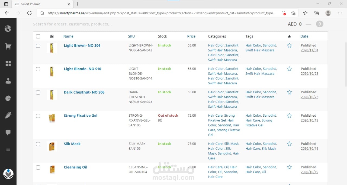Open the hamburger menu sidebar icon

pyautogui.click(x=8, y=149)
